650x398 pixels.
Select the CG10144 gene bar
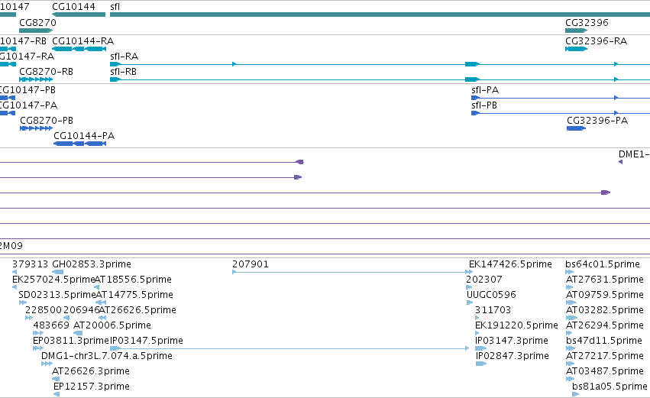pyautogui.click(x=79, y=15)
